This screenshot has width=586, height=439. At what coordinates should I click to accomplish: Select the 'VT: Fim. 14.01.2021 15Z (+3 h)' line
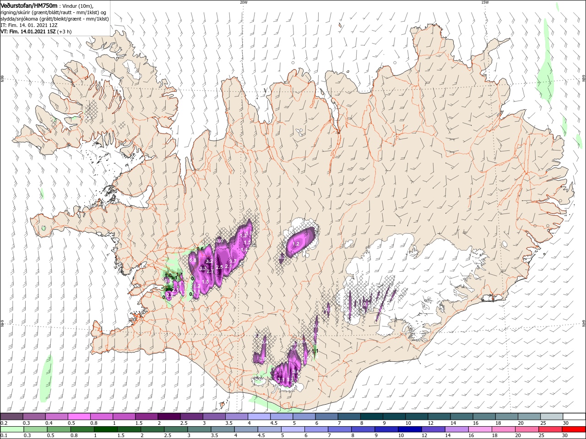[36, 32]
